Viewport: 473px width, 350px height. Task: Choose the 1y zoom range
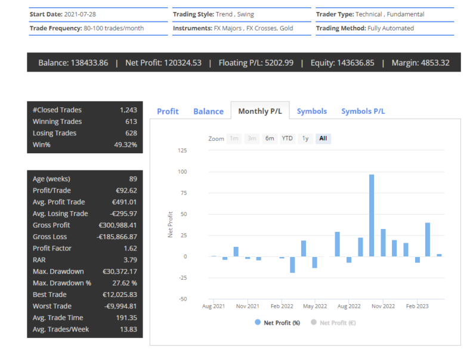tap(305, 138)
